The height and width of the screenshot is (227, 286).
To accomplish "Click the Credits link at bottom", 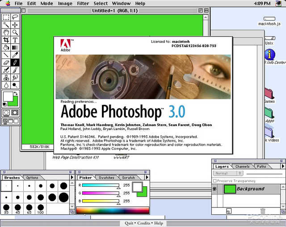I will click(x=144, y=223).
